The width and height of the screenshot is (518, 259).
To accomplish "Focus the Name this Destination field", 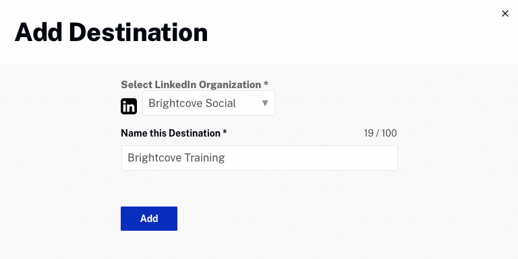I will click(x=259, y=158).
